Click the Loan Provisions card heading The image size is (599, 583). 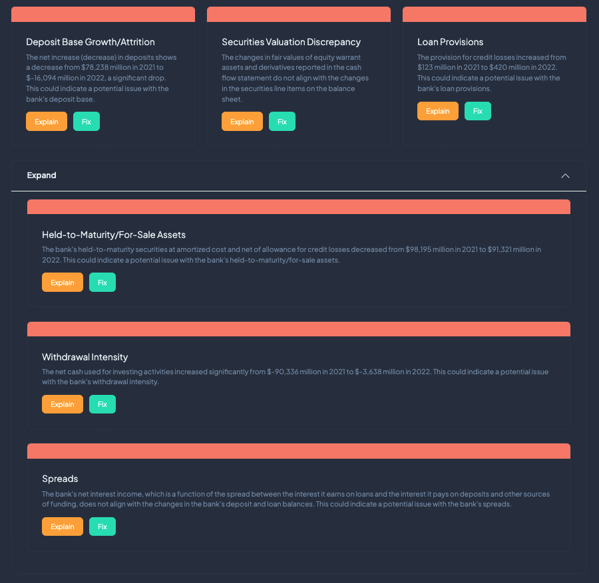coord(450,42)
